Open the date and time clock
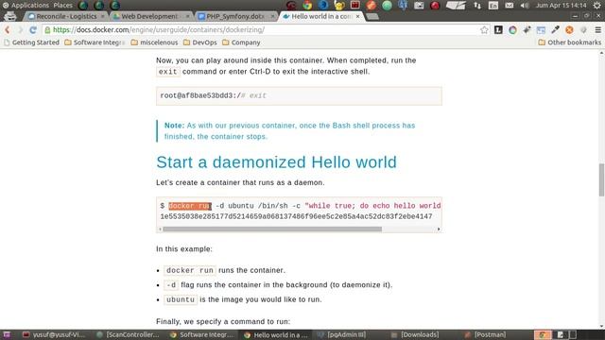605x340 pixels. coord(561,5)
